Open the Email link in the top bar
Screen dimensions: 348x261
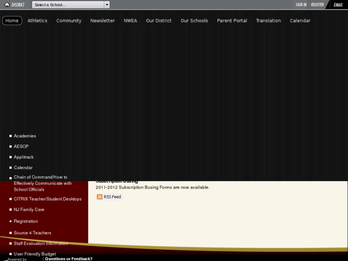338,5
